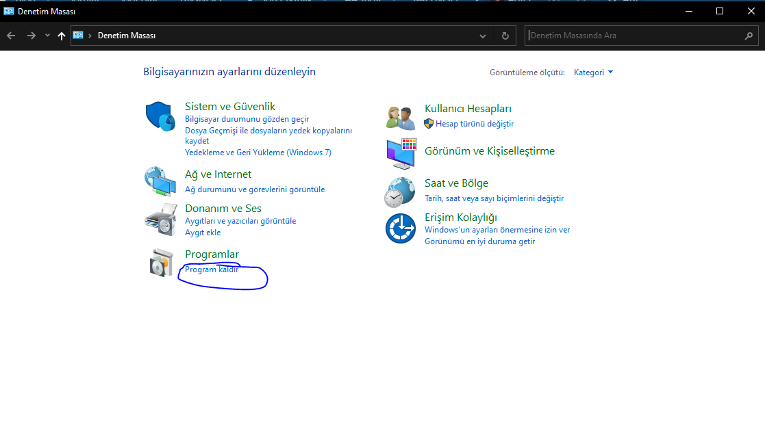
Task: Close the Denetim Masası window
Action: tap(751, 11)
